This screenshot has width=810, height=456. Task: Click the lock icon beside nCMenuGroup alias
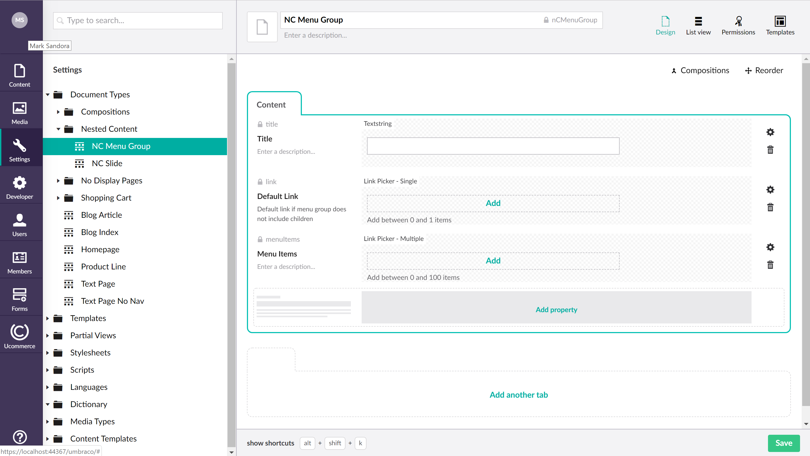[546, 20]
